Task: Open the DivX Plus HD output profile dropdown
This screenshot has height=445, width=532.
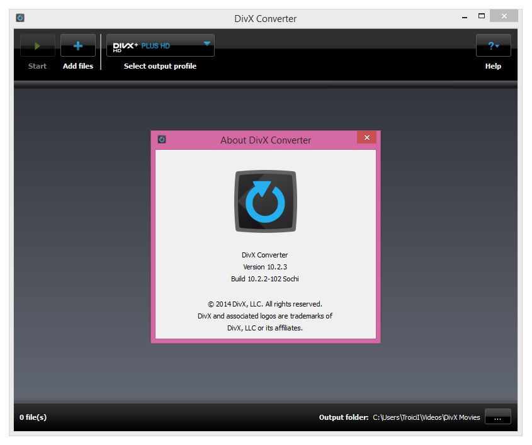Action: tap(161, 45)
